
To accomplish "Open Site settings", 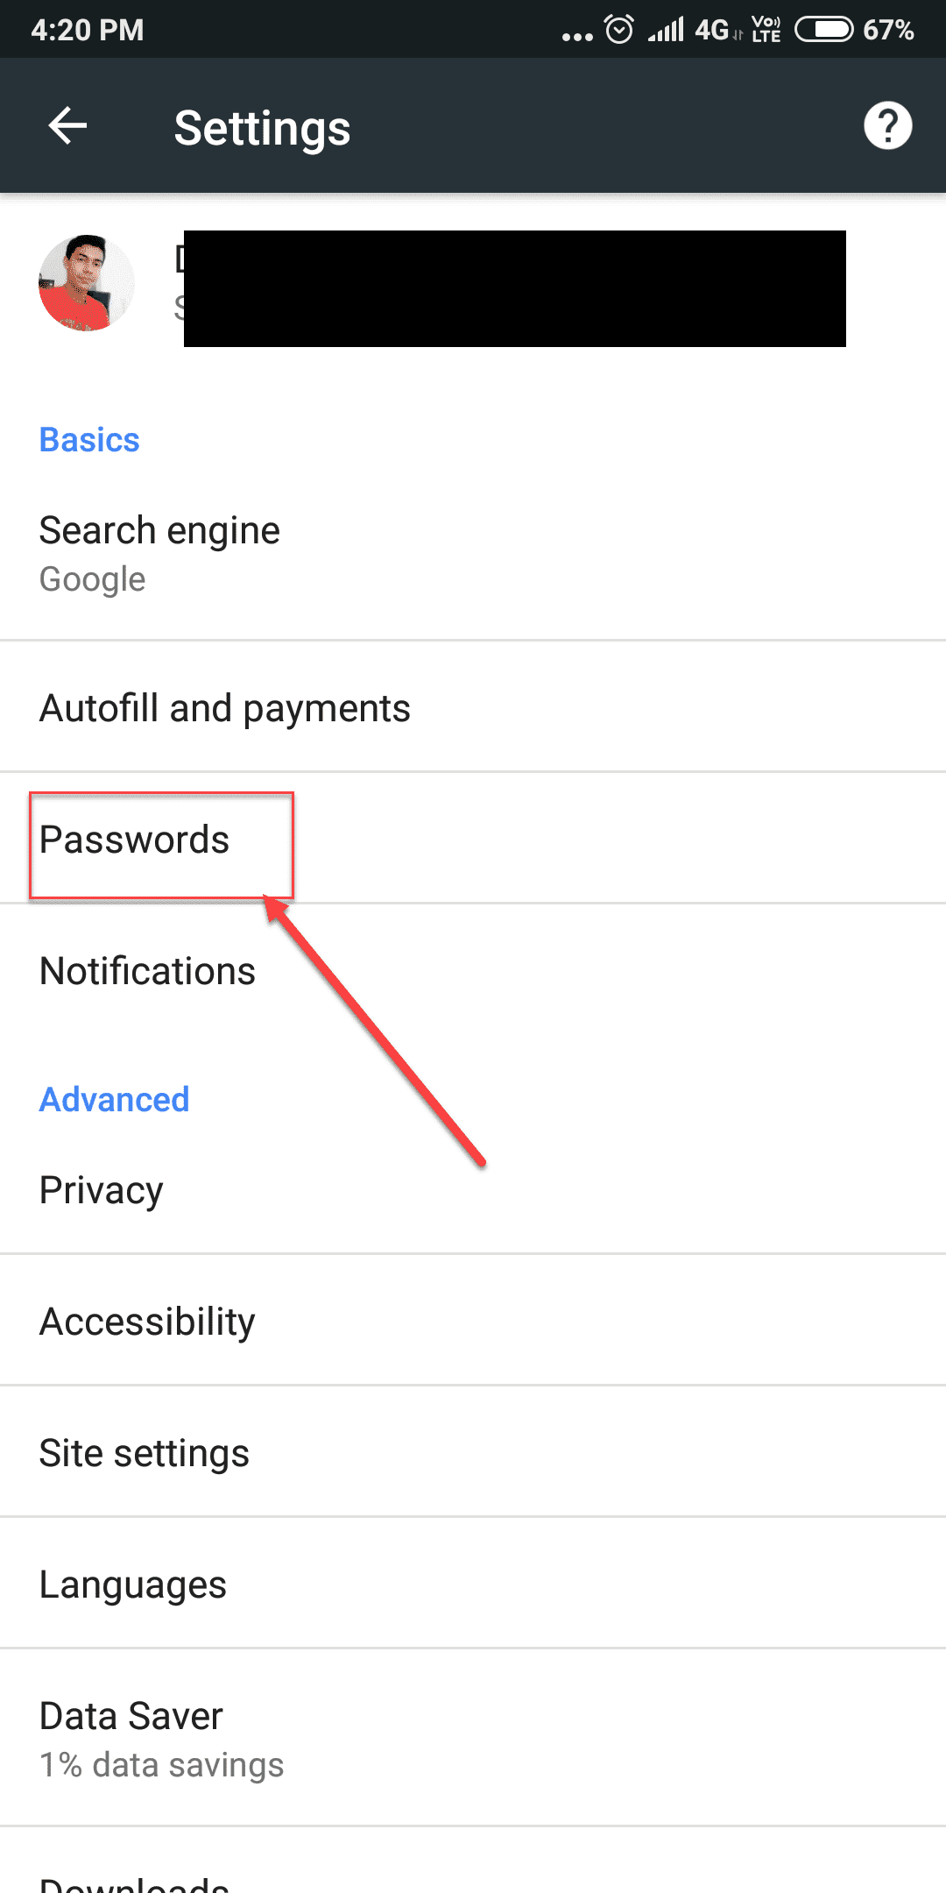I will click(x=145, y=1453).
